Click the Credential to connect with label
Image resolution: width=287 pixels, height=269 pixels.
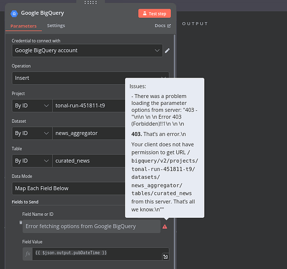(x=36, y=41)
